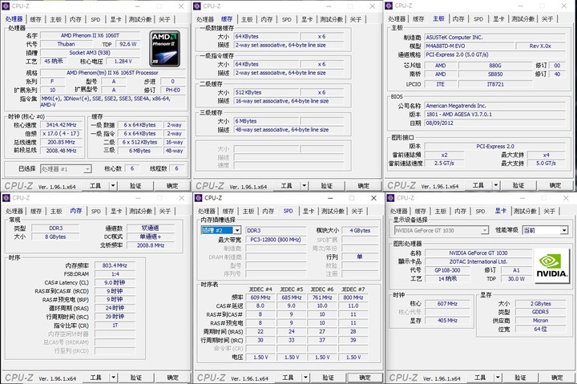Click the NVIDIA logo in the 显卡 window
The width and height of the screenshot is (577, 384).
[x=551, y=266]
